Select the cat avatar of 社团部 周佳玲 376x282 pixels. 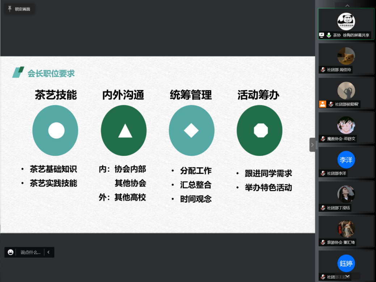point(346,56)
